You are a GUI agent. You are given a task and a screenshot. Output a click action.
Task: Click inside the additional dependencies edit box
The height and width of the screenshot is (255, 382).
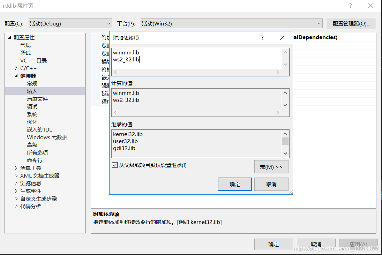click(x=192, y=59)
